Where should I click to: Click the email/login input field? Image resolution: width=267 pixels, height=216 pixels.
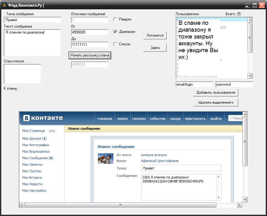[x=194, y=84]
